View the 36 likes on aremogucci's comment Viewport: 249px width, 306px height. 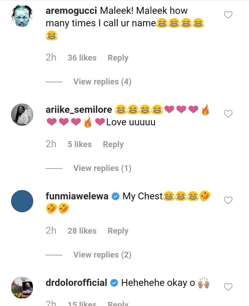82,58
